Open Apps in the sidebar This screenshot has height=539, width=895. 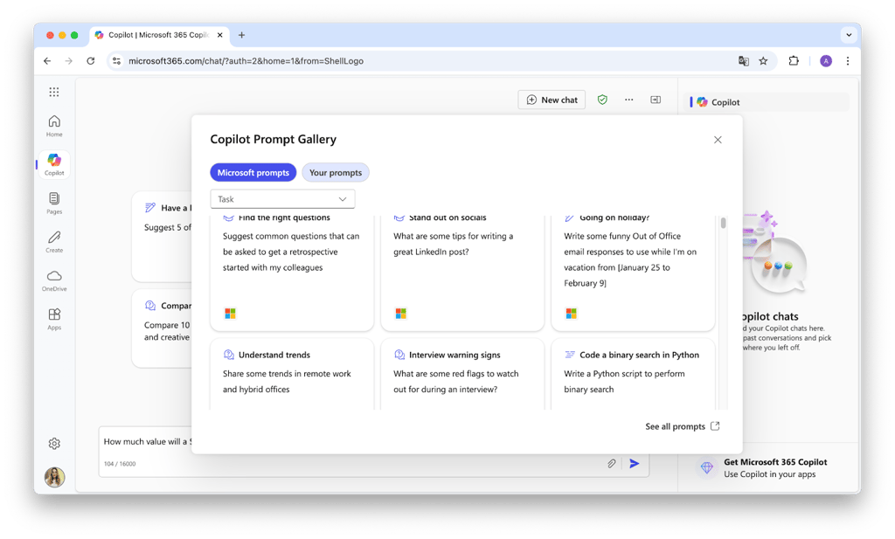pyautogui.click(x=54, y=319)
